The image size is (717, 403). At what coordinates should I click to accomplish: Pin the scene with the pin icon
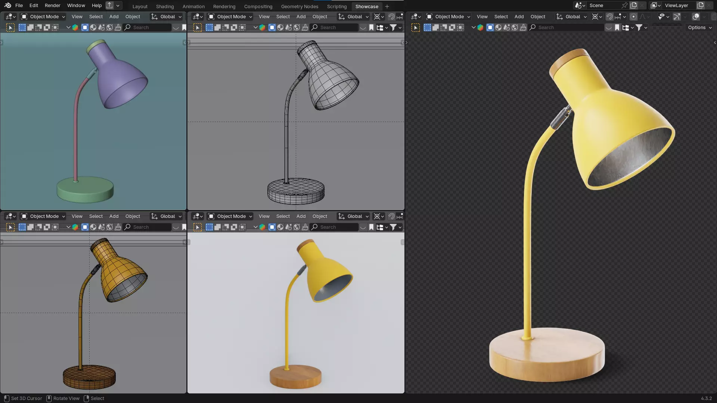(x=624, y=5)
